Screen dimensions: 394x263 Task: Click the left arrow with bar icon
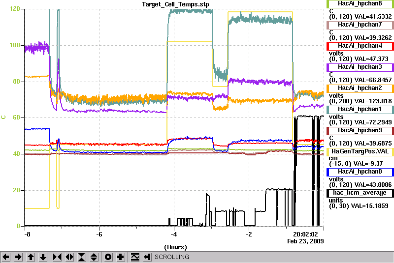[x=147, y=257]
